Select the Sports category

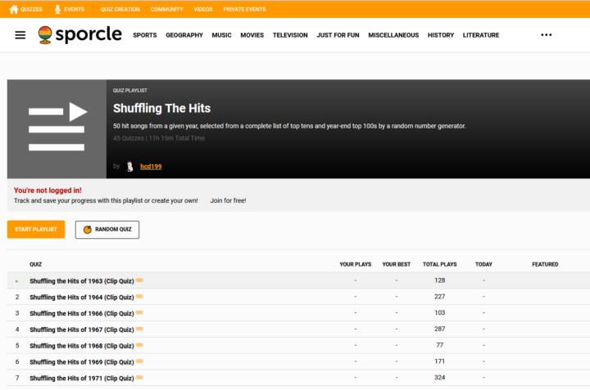pos(145,35)
